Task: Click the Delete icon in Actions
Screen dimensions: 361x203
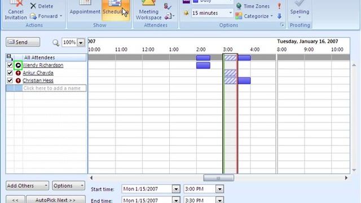Action: 33,6
